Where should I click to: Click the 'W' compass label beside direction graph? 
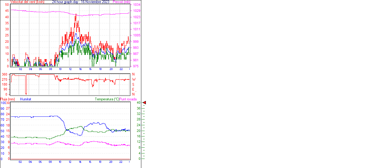(133, 79)
